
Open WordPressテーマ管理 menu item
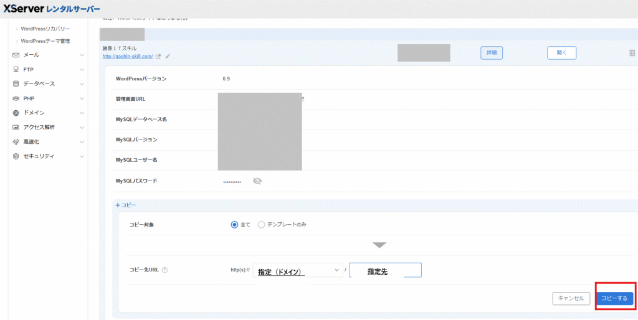pos(45,41)
